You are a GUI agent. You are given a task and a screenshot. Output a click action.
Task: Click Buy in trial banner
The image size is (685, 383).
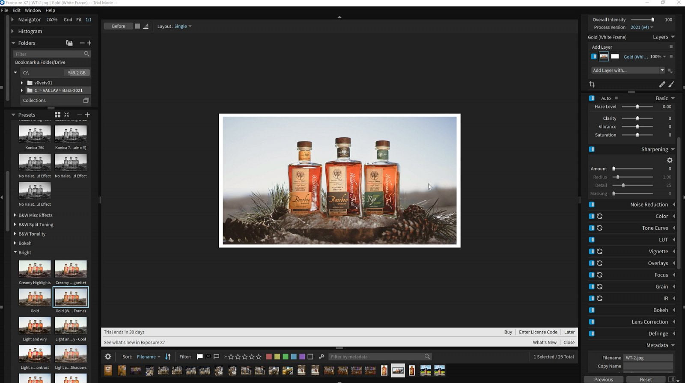pyautogui.click(x=508, y=332)
